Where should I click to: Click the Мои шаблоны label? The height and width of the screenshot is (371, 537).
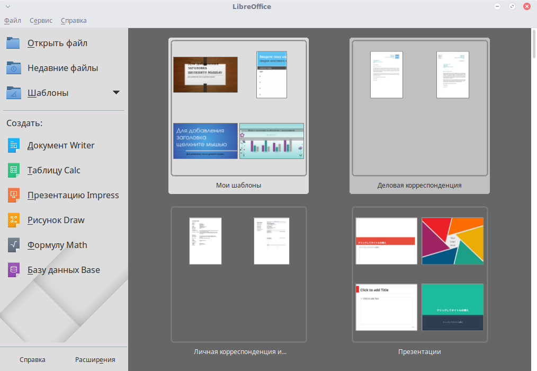pyautogui.click(x=238, y=185)
